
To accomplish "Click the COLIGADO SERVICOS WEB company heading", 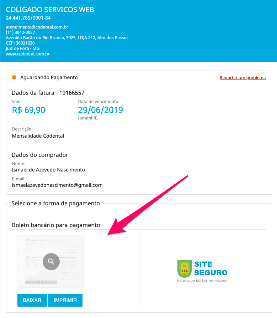I will tap(50, 10).
